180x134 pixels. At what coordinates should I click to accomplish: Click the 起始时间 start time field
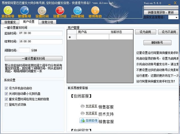tap(40, 33)
